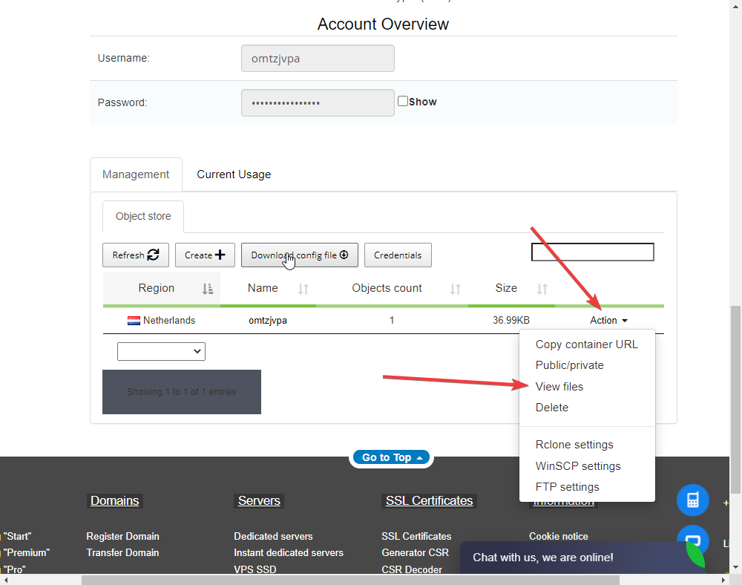Choose Rclone settings in the Action menu

click(574, 445)
